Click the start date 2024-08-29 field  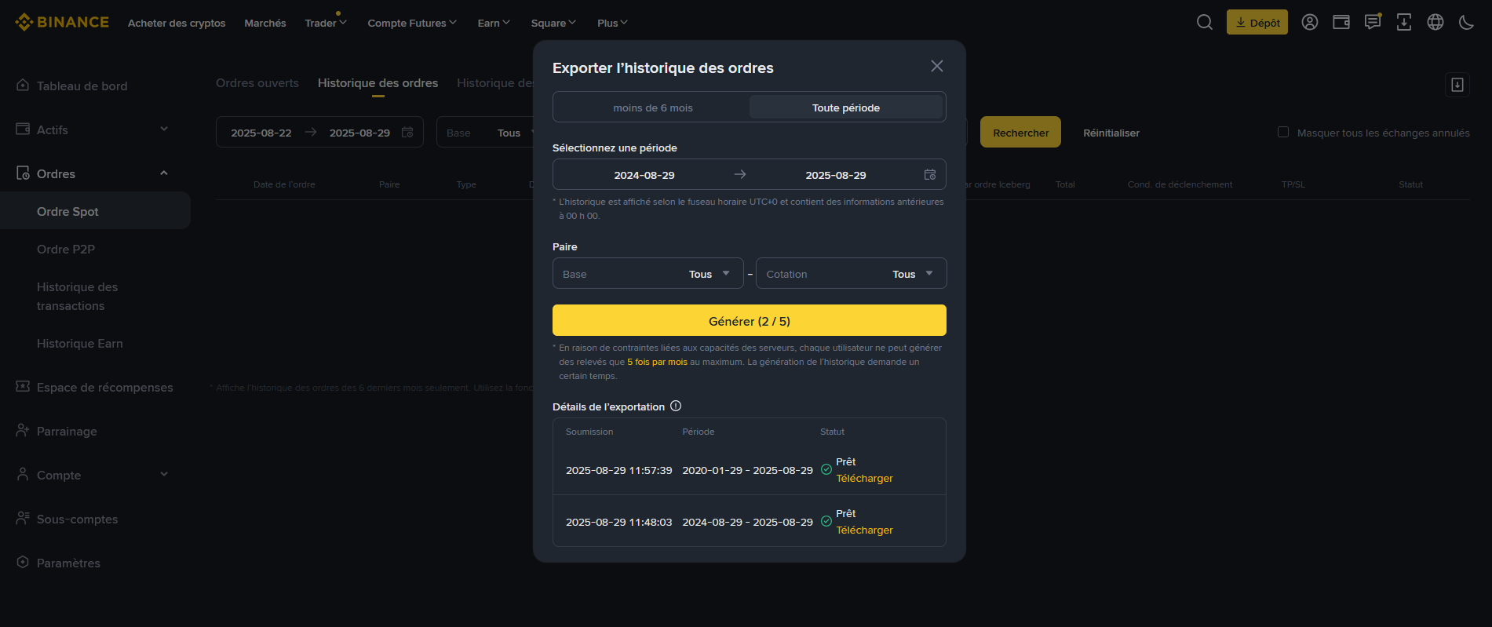[644, 175]
